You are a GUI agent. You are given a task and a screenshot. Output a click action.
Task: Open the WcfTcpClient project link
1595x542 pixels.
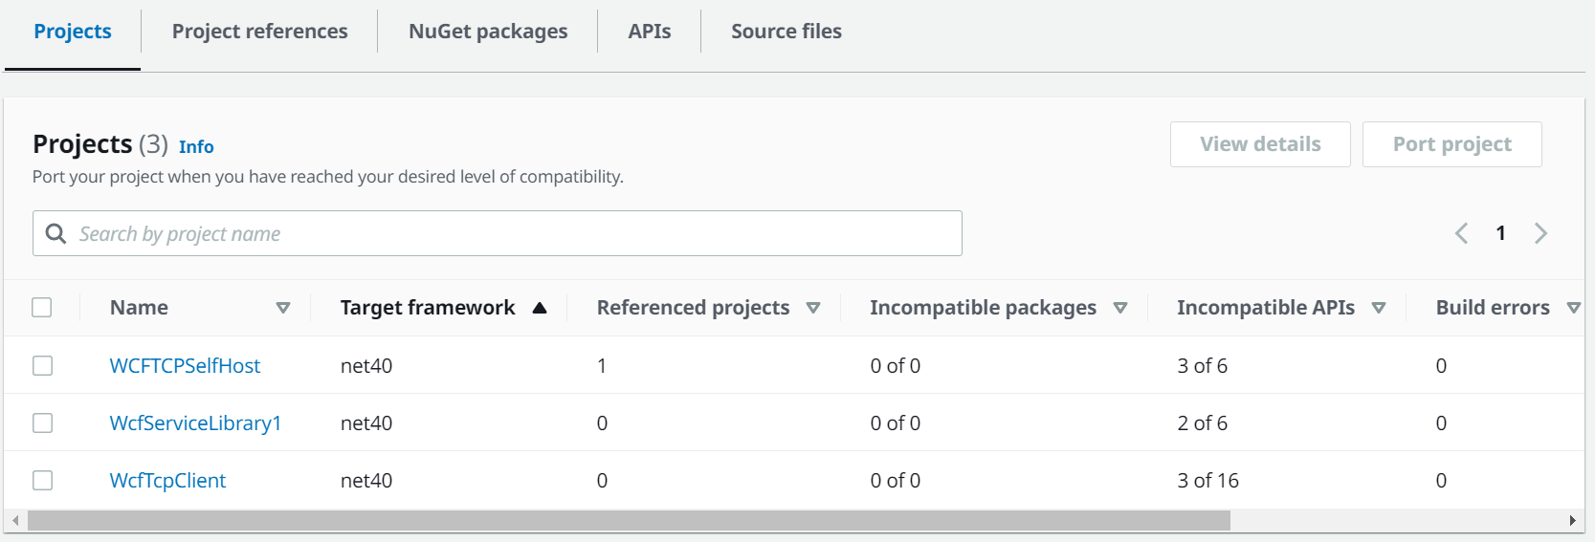(x=167, y=481)
